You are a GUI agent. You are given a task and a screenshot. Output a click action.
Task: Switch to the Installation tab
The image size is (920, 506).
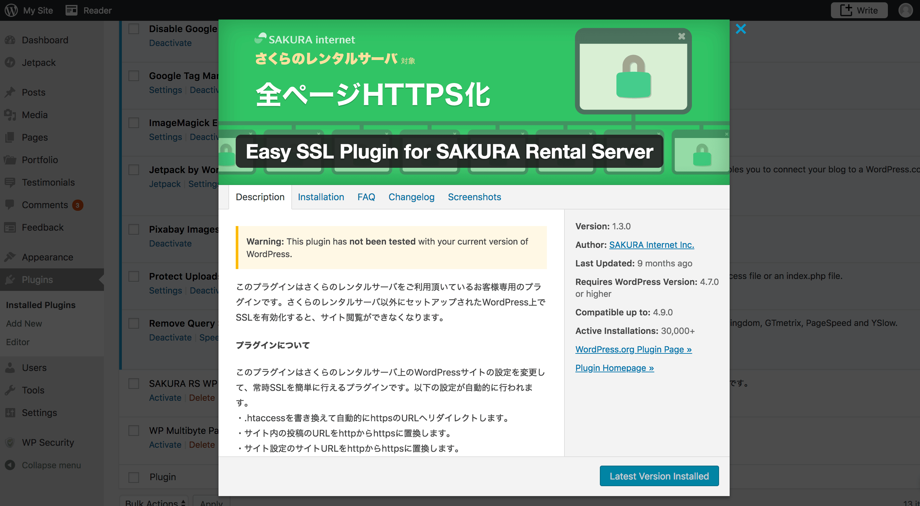click(x=321, y=197)
